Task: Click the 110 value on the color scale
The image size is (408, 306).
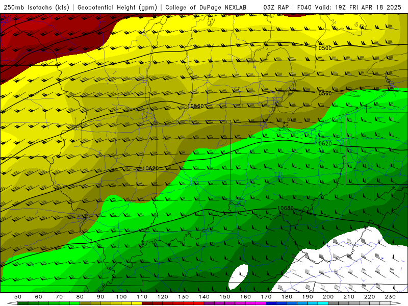Action: tap(142, 297)
